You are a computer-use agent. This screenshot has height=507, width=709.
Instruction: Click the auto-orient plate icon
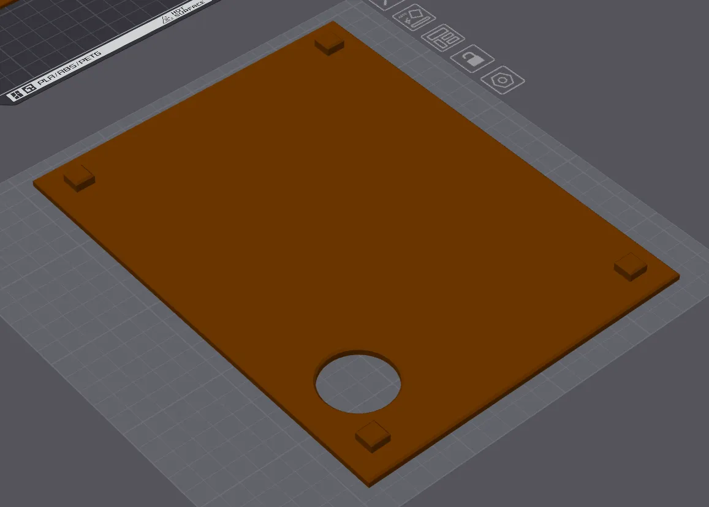[414, 17]
